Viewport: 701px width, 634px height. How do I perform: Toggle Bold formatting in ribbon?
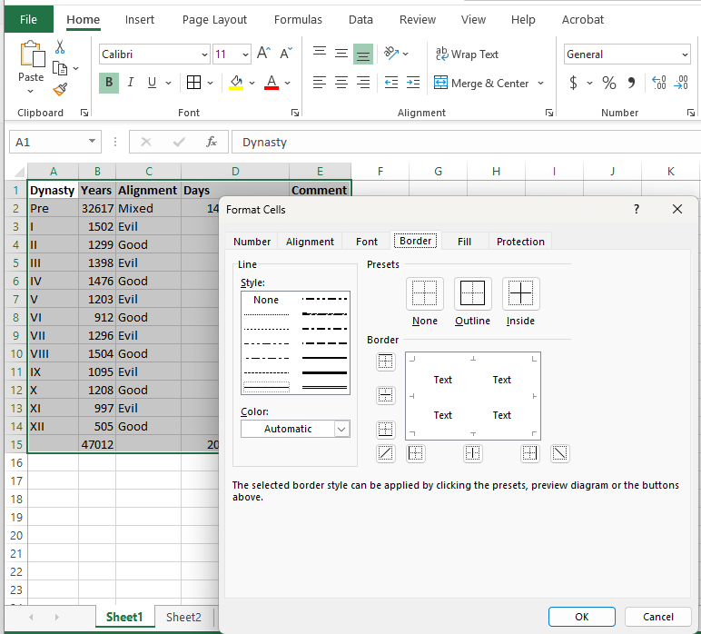109,83
